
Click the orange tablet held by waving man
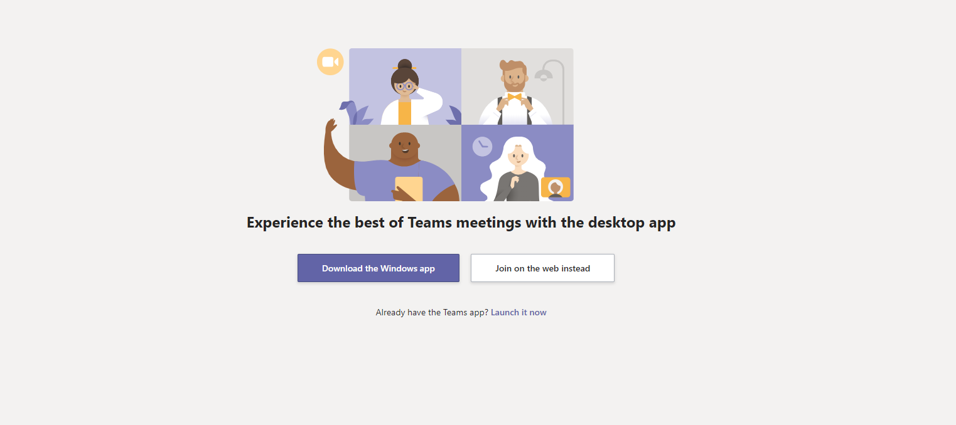pyautogui.click(x=409, y=189)
